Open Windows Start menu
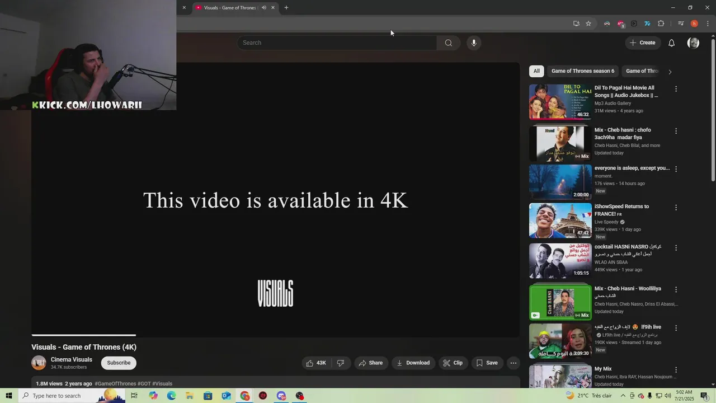The width and height of the screenshot is (716, 403). tap(9, 396)
